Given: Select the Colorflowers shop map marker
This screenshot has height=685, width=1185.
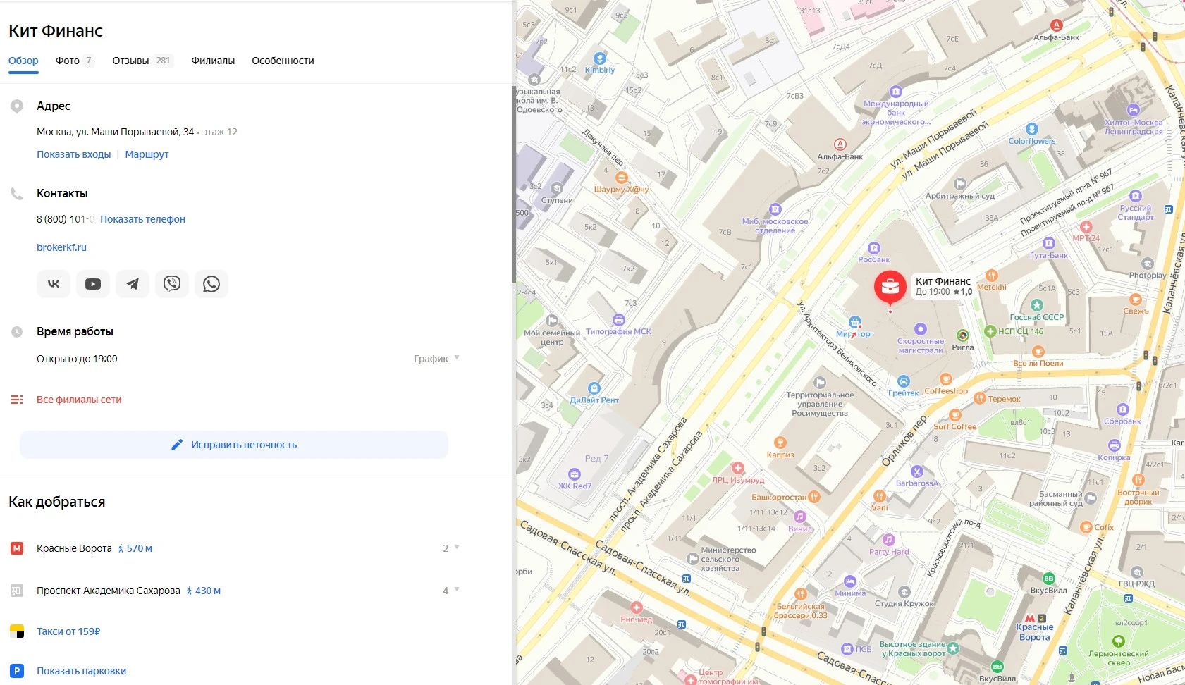Looking at the screenshot, I should (x=1032, y=129).
